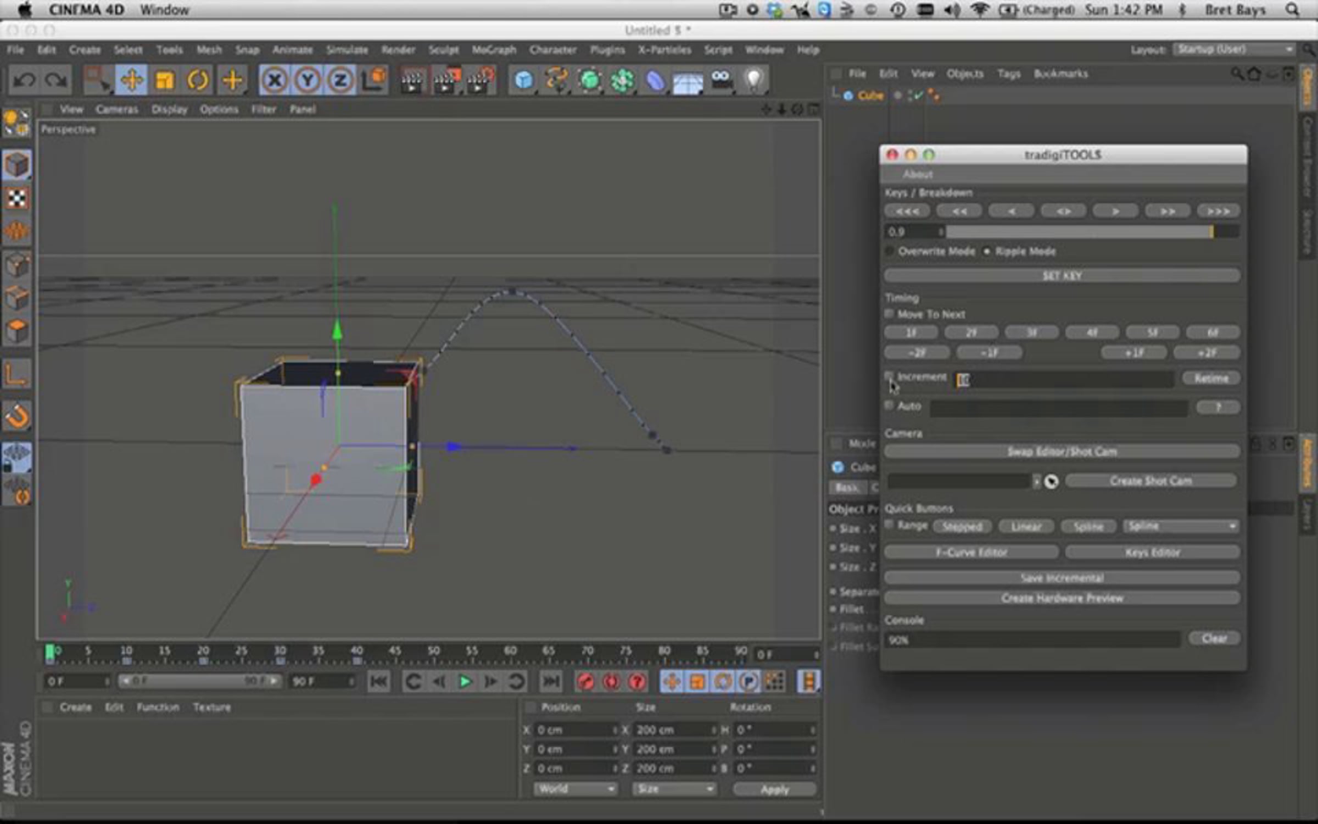Enable the Range checkbox
1318x824 pixels.
pos(889,525)
